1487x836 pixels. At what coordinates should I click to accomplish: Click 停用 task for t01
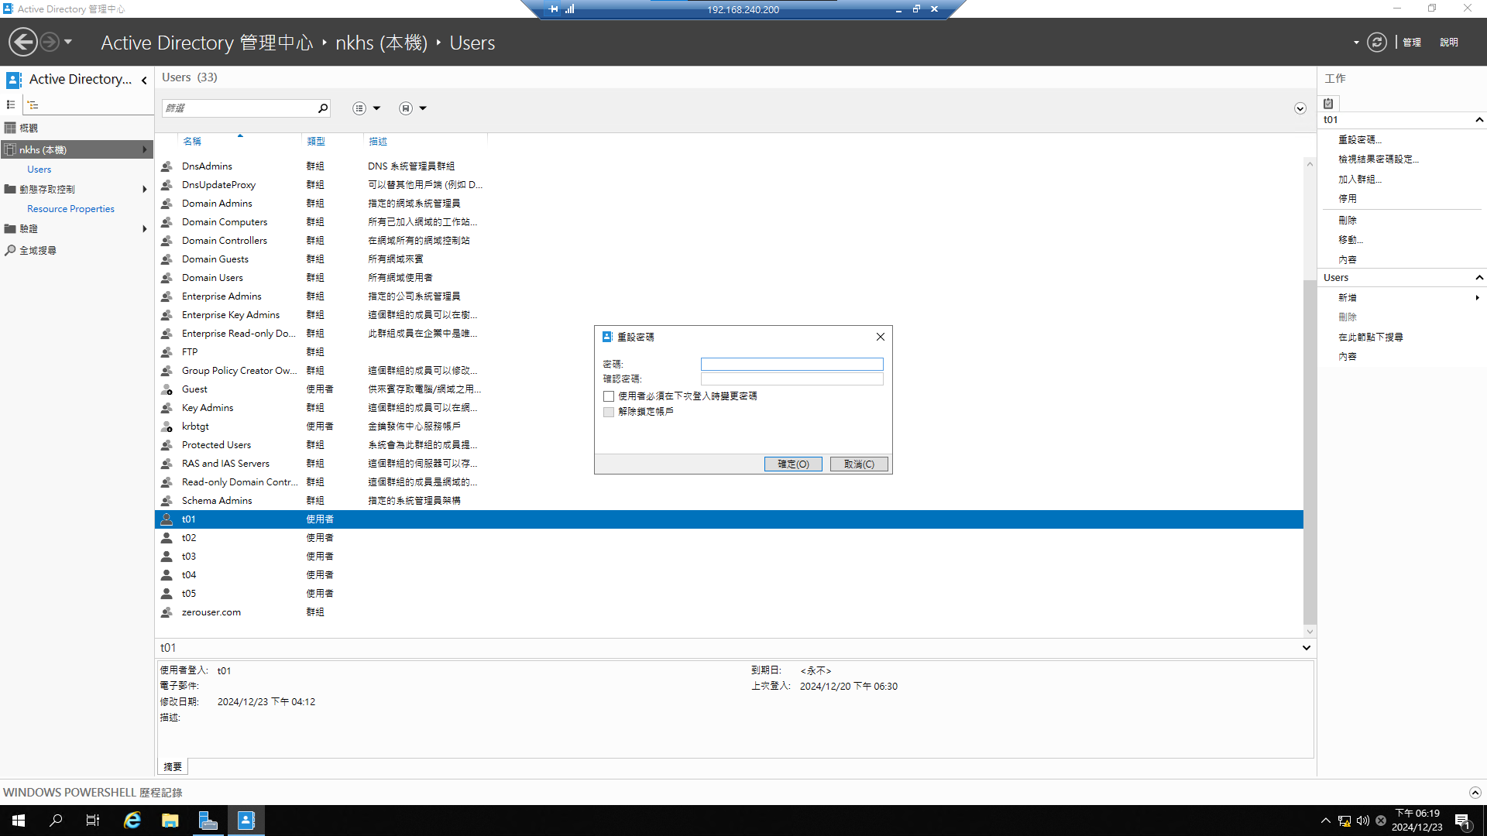[1348, 199]
